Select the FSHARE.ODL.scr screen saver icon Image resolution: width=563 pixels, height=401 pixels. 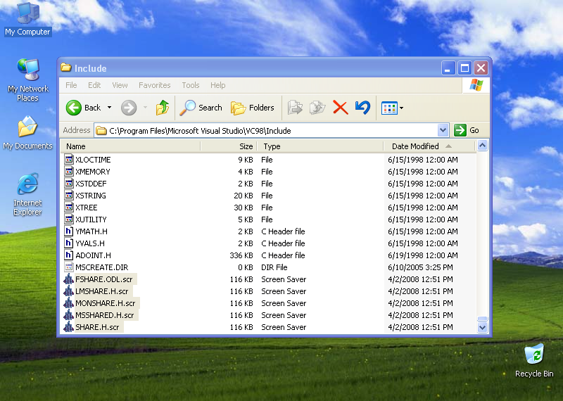(x=68, y=279)
